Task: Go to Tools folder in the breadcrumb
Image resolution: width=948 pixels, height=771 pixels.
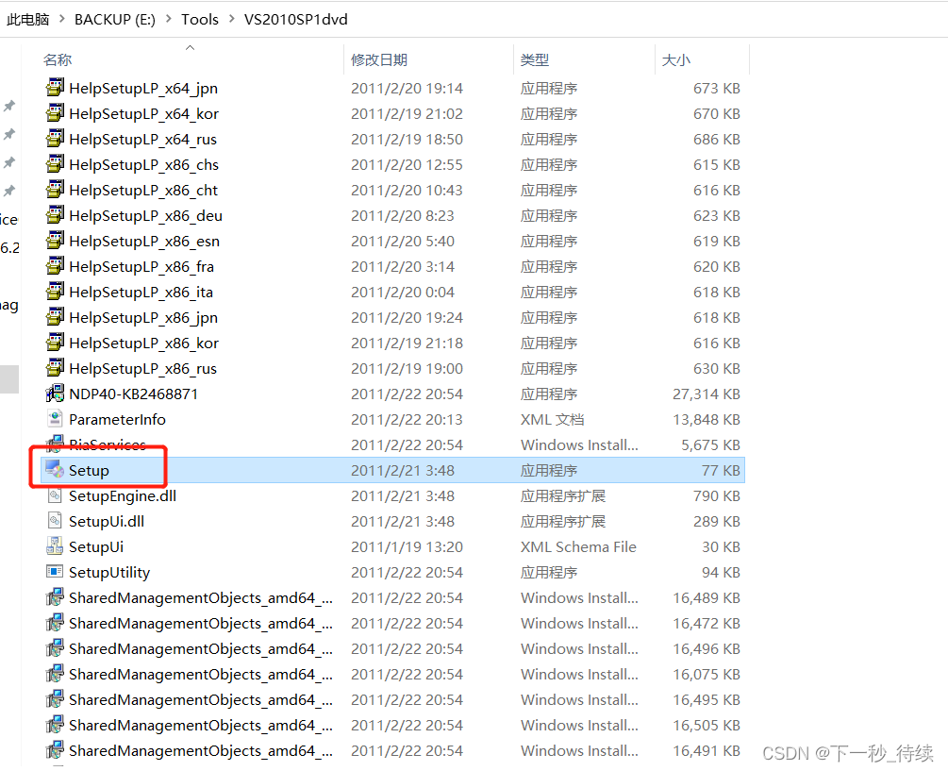Action: pos(200,20)
